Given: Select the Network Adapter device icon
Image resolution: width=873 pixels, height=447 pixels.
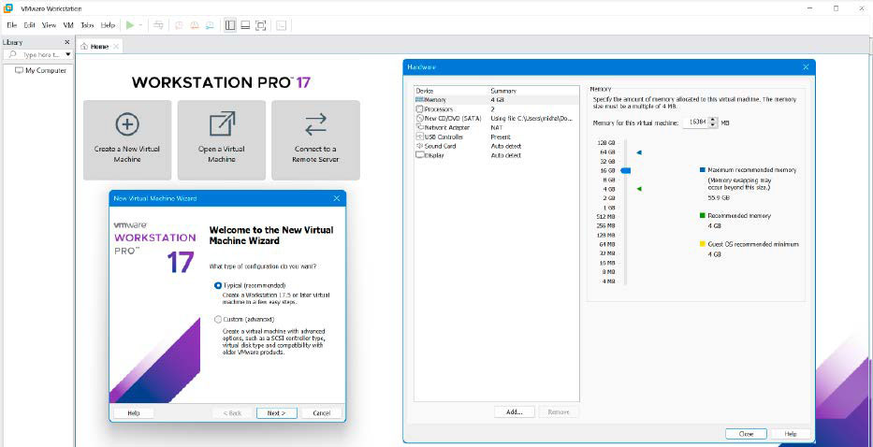Looking at the screenshot, I should click(x=420, y=127).
